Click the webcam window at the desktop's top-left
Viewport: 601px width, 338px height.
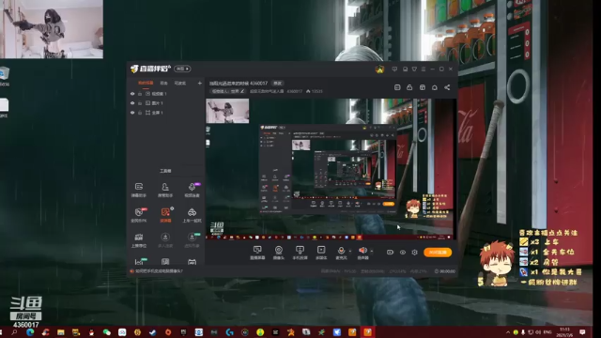coord(52,29)
